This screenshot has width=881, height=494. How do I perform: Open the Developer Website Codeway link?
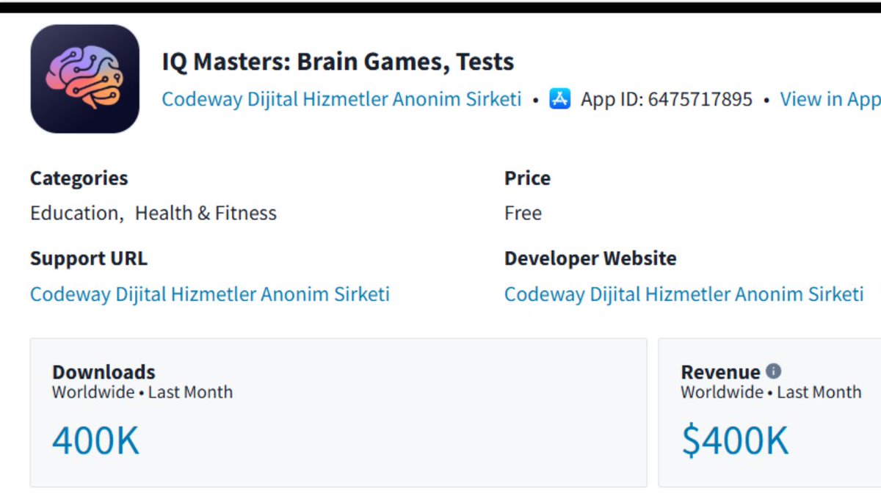(684, 294)
